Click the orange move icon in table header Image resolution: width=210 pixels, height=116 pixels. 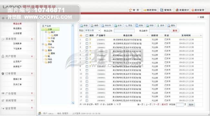[81, 35]
